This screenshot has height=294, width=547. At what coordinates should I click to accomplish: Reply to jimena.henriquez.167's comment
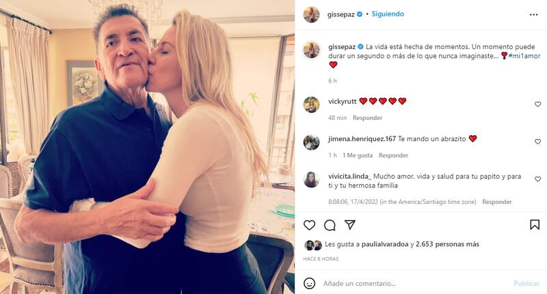click(393, 156)
